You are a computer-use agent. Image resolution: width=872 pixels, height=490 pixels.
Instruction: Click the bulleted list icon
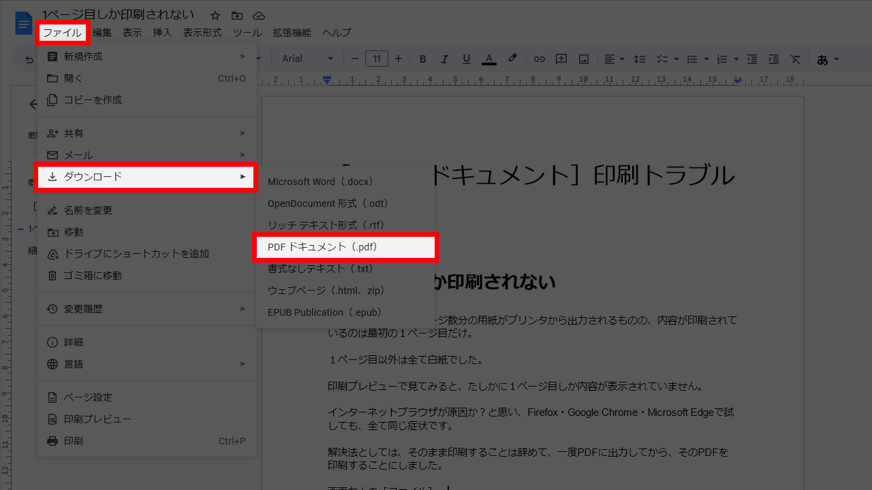pyautogui.click(x=692, y=59)
